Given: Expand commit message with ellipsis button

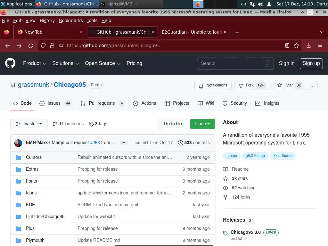Looking at the screenshot, I should (123, 143).
